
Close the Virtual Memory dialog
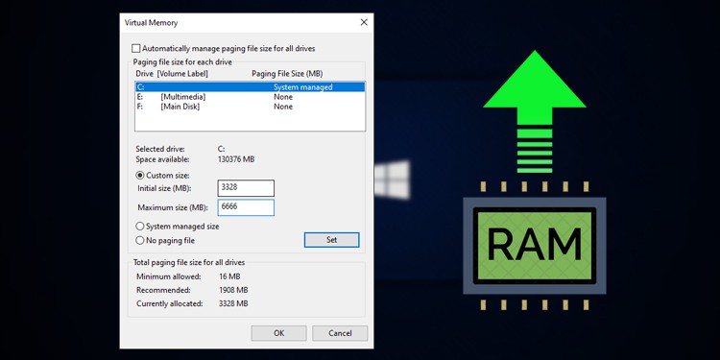(364, 22)
